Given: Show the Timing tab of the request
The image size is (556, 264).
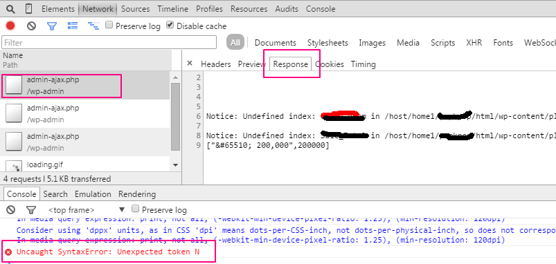Looking at the screenshot, I should pyautogui.click(x=363, y=64).
